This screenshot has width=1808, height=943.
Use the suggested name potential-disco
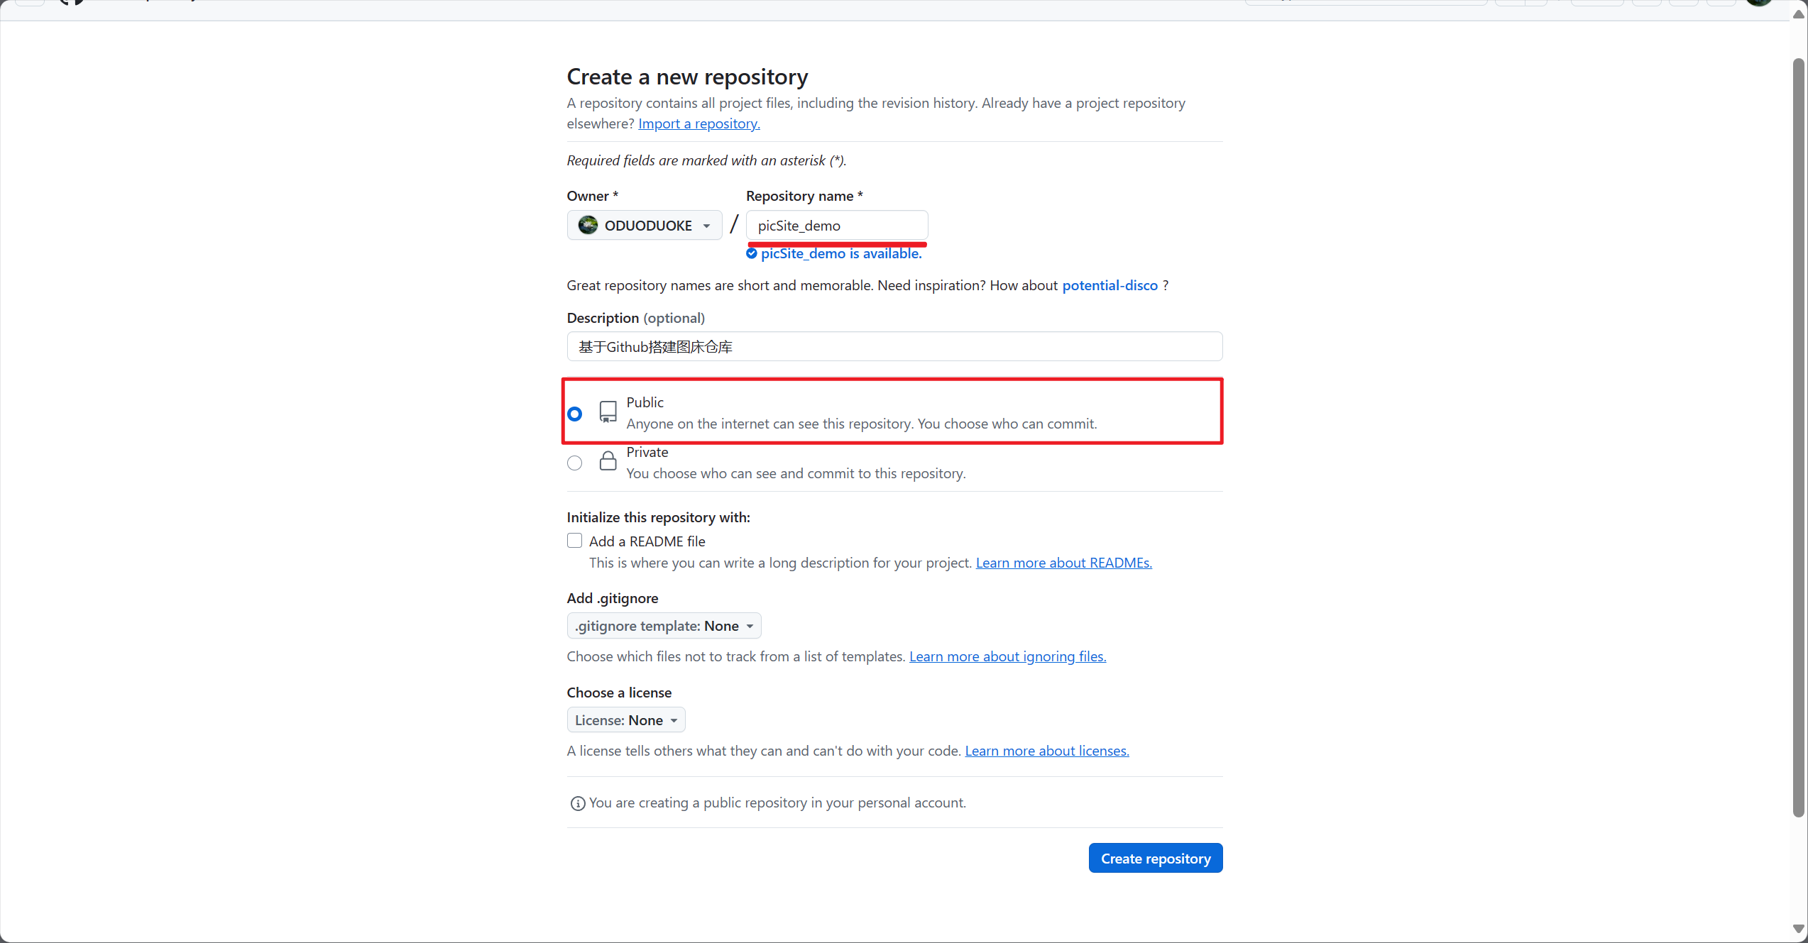tap(1110, 285)
